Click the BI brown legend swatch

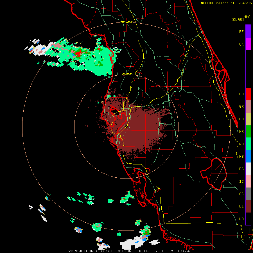click(248, 206)
